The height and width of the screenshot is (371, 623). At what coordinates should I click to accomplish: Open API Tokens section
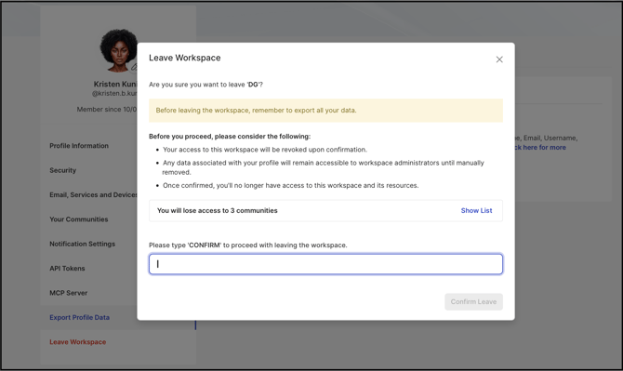(67, 269)
